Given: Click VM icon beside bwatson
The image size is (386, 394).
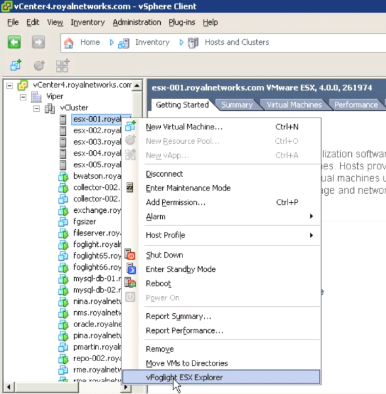Looking at the screenshot, I should click(63, 177).
